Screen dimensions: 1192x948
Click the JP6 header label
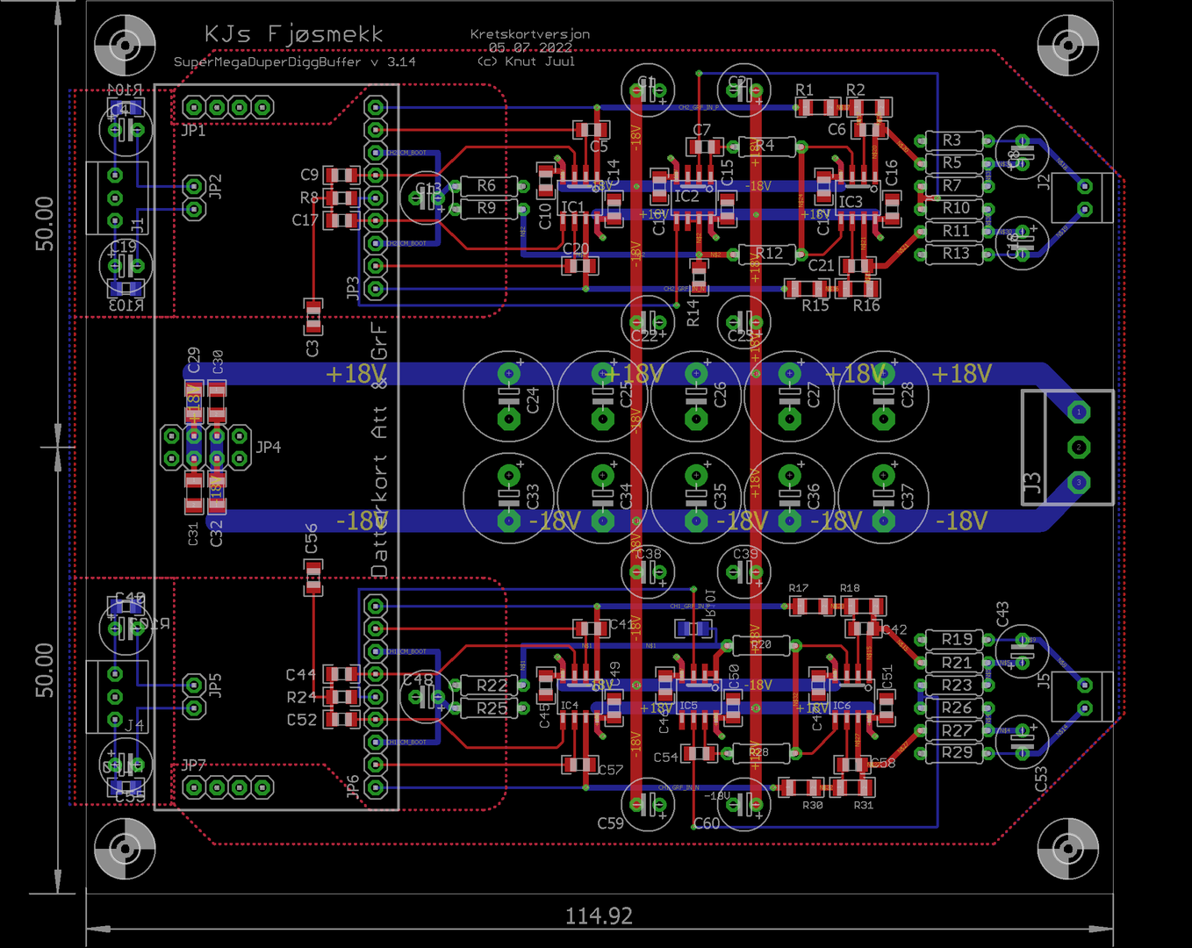click(353, 786)
